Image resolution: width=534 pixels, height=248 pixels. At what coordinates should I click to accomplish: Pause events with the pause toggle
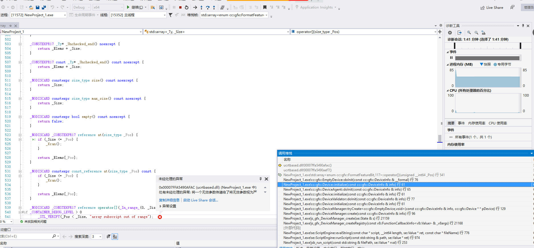click(x=451, y=58)
